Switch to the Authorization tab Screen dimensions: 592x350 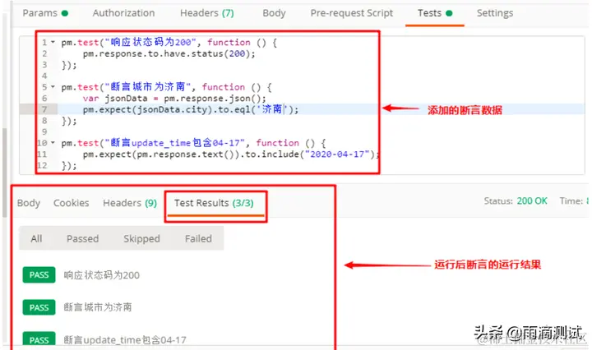tap(123, 13)
